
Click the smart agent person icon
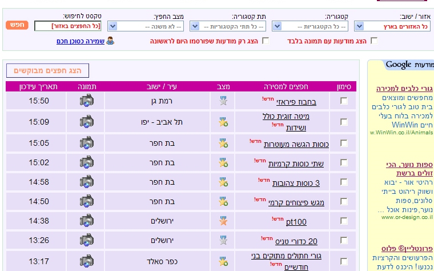click(110, 41)
